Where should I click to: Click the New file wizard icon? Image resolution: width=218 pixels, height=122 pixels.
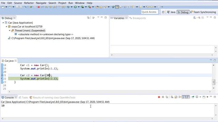click(3, 7)
